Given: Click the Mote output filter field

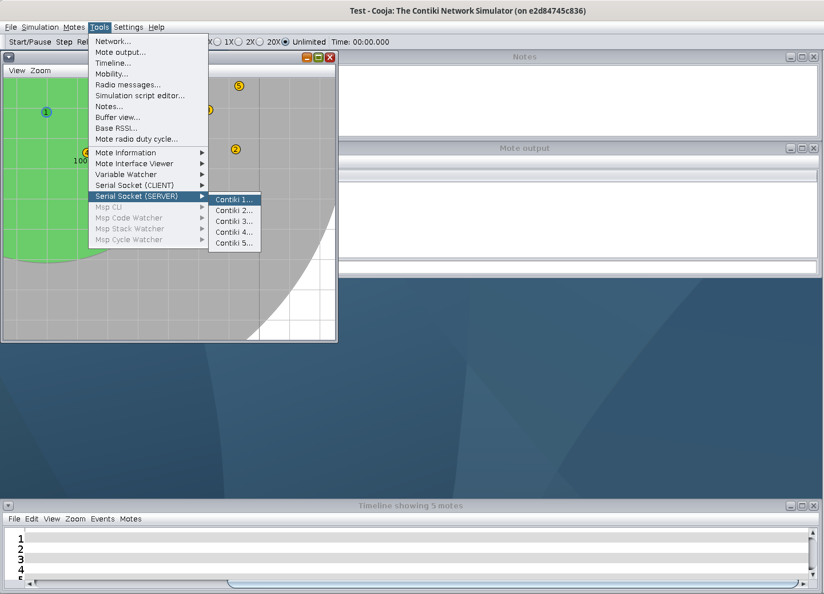Looking at the screenshot, I should click(x=578, y=267).
